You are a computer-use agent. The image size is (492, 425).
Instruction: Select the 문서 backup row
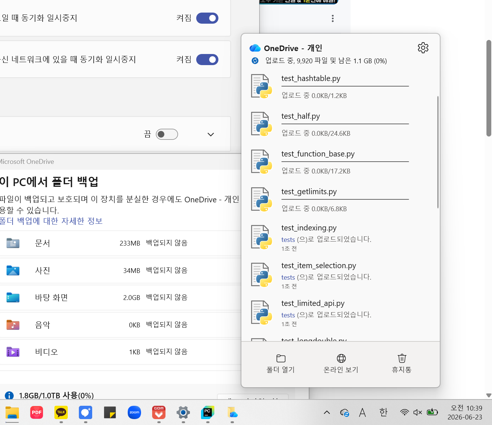tap(120, 243)
